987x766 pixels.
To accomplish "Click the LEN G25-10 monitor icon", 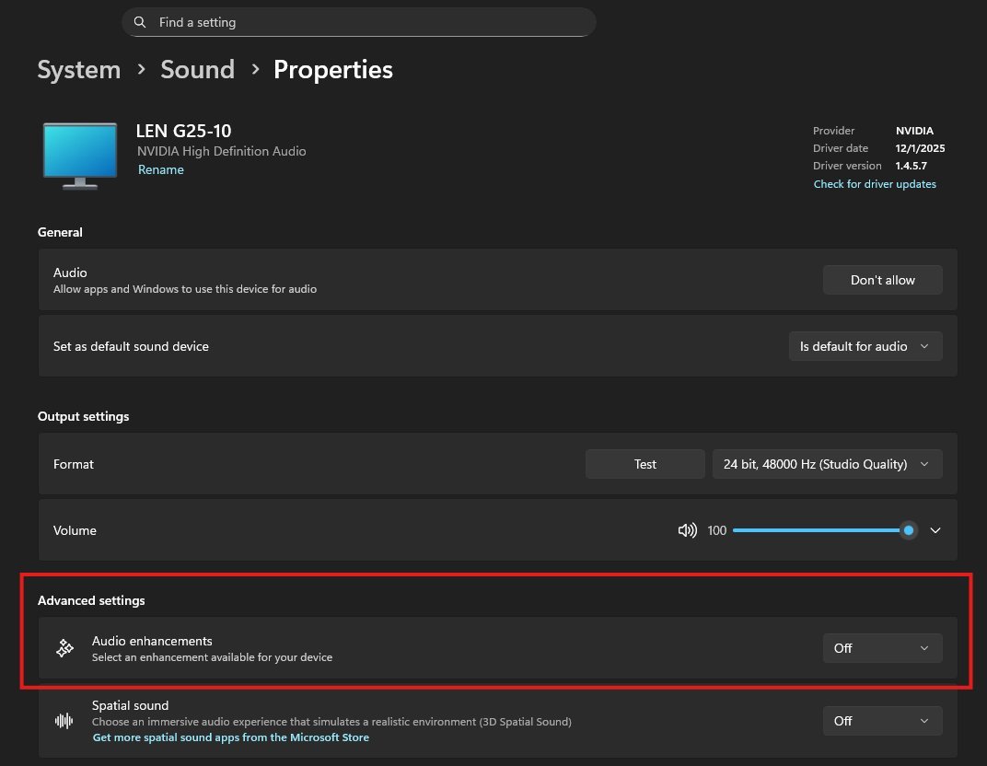I will pyautogui.click(x=80, y=156).
